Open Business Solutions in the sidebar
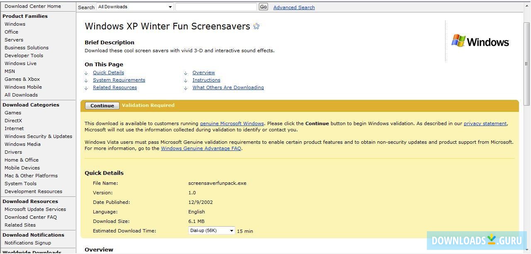Viewport: 531px width, 254px height. pos(27,48)
